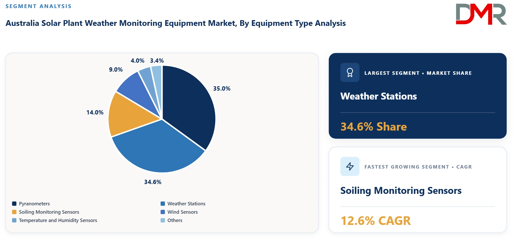Click the DMR logo
514x239 pixels.
pyautogui.click(x=481, y=14)
